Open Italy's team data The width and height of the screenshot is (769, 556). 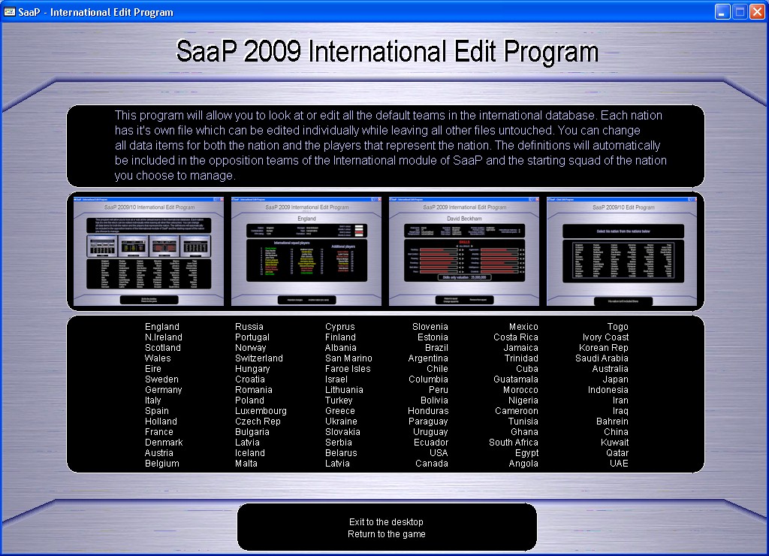pyautogui.click(x=152, y=400)
